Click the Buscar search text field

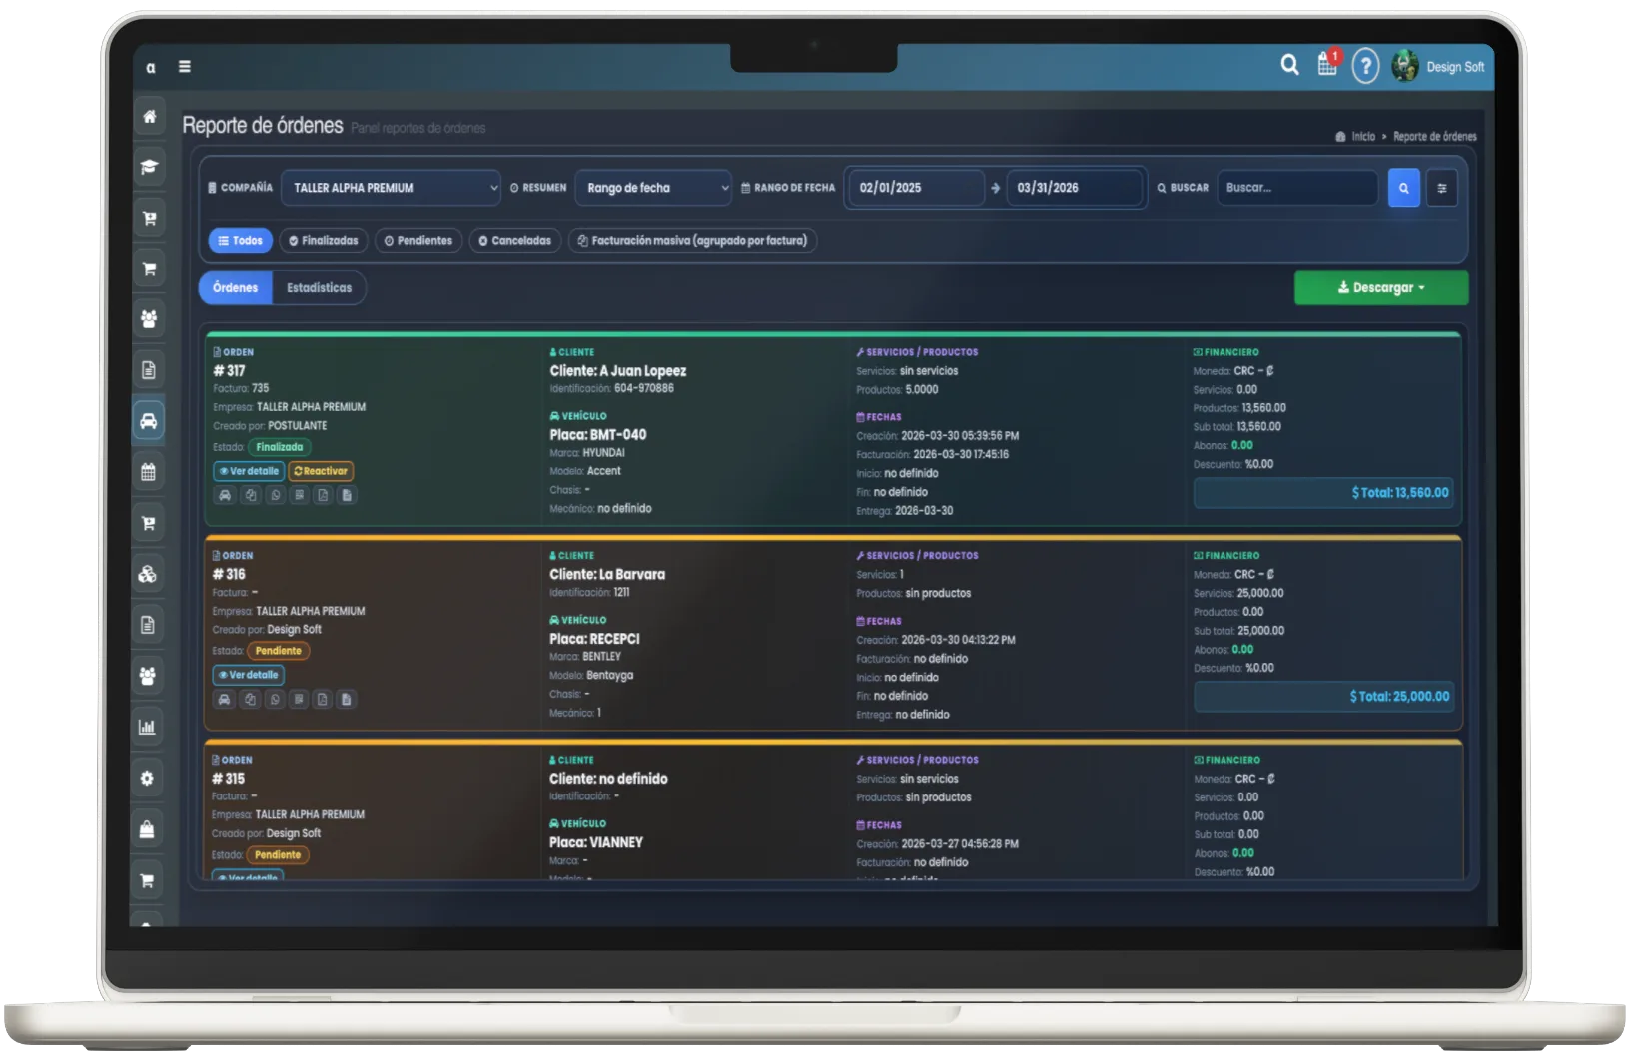point(1296,188)
